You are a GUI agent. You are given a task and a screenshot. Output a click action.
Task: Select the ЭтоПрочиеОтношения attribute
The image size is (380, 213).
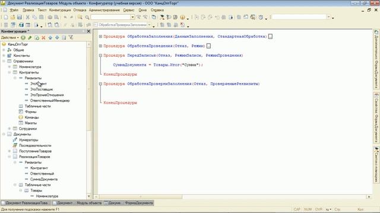pyautogui.click(x=47, y=95)
